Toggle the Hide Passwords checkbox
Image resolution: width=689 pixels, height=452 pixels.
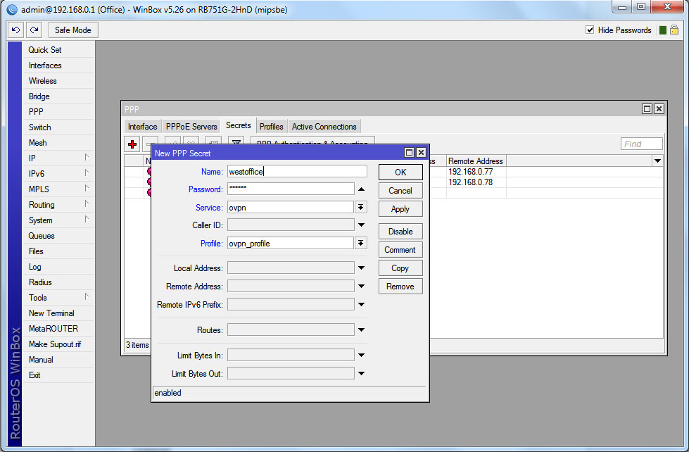590,30
